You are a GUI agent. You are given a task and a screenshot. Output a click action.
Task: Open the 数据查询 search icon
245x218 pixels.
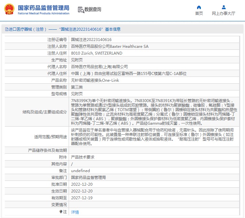81,10
